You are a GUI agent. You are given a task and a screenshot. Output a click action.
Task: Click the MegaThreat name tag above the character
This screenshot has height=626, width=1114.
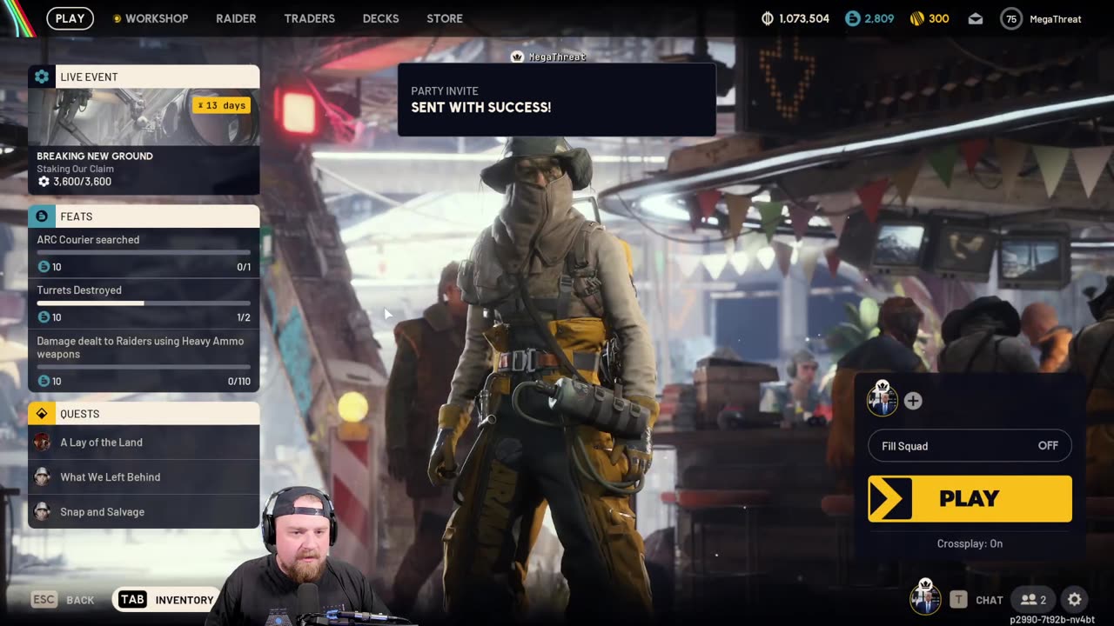tap(549, 57)
